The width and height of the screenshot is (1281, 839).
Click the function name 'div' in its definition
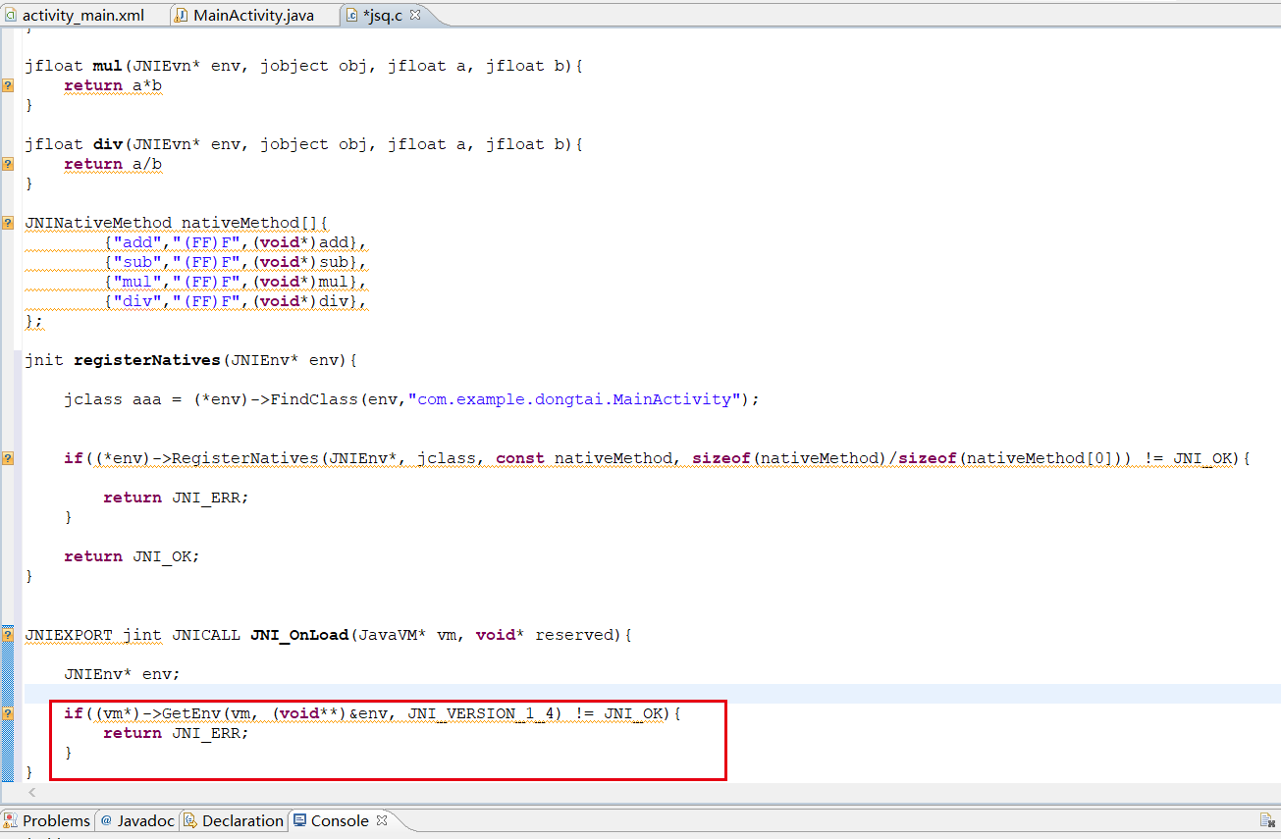pyautogui.click(x=108, y=144)
